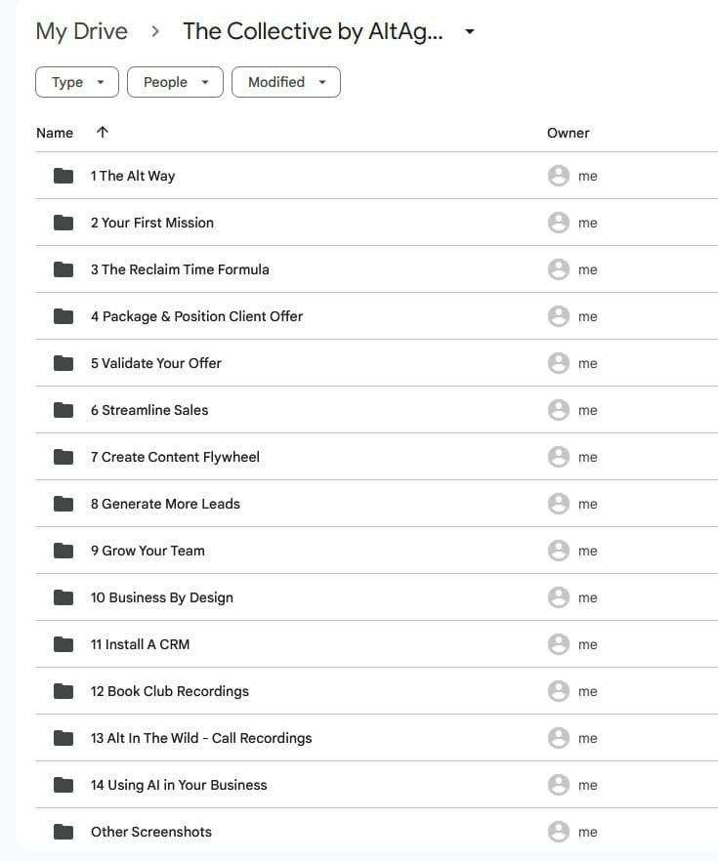Select 13 Alt In The Wild folder
Image resolution: width=718 pixels, height=861 pixels.
coord(201,738)
